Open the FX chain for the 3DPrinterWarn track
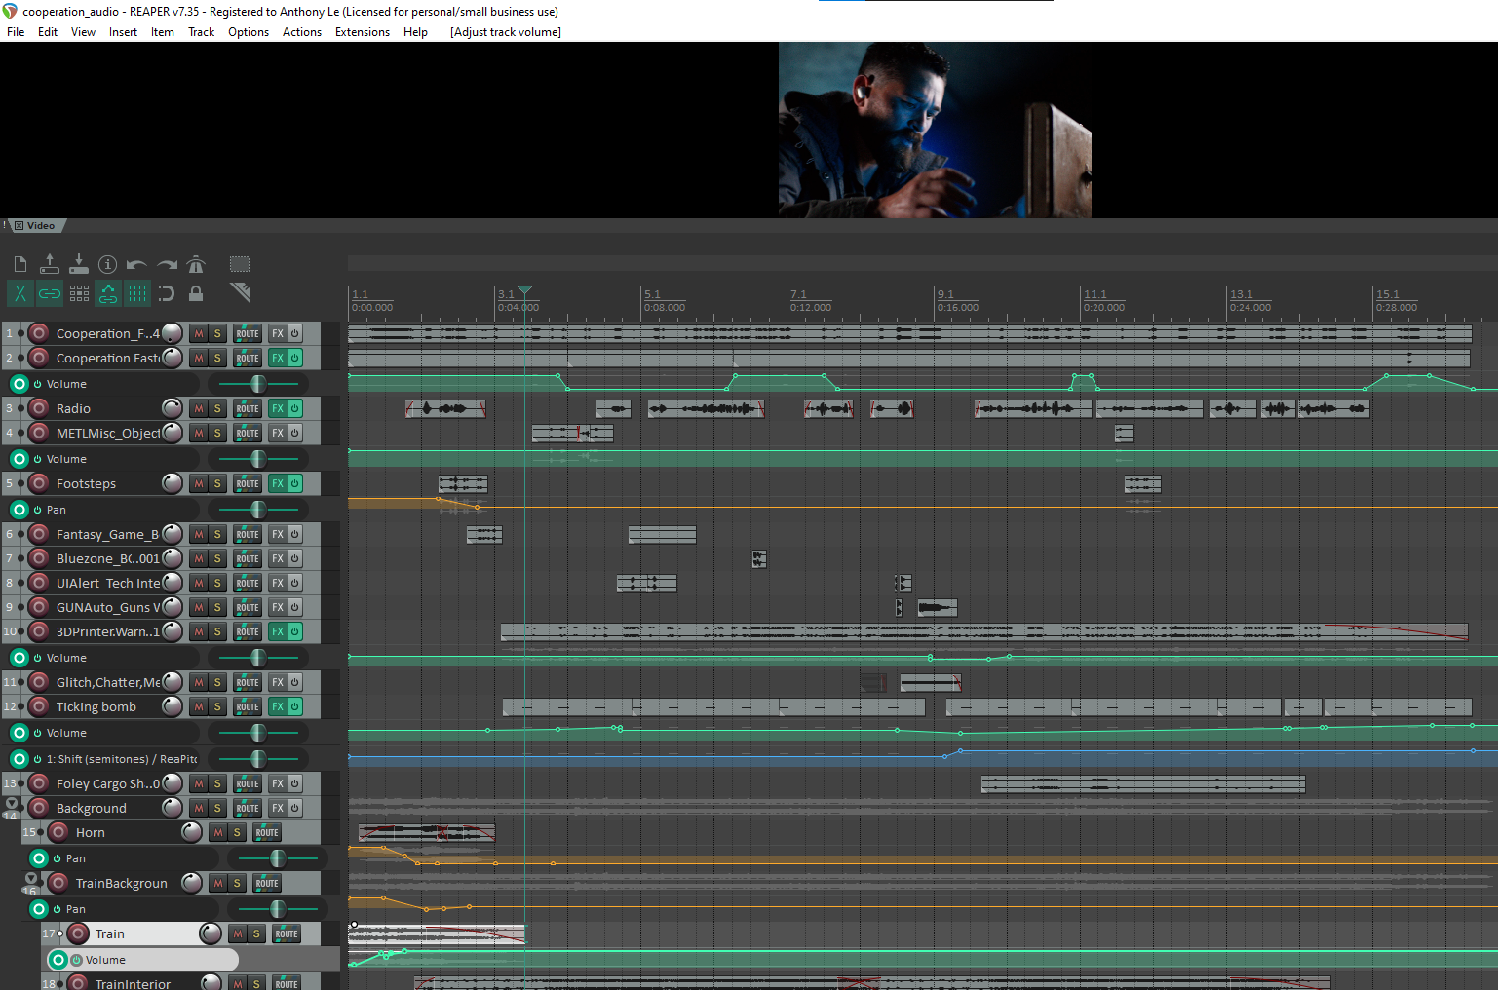1498x990 pixels. [278, 632]
